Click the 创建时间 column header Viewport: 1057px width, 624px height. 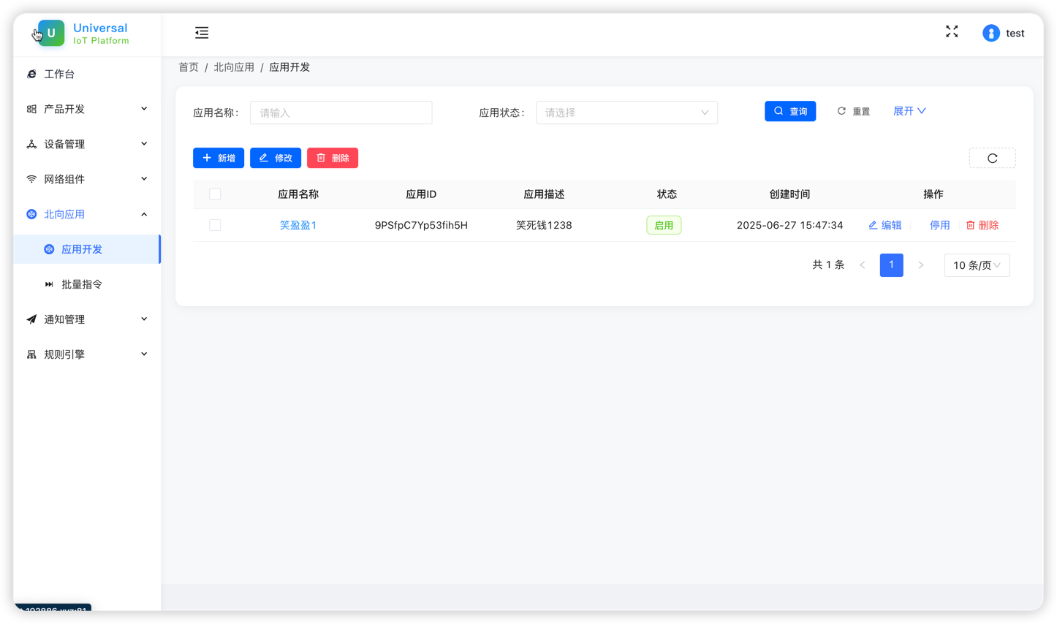[789, 194]
